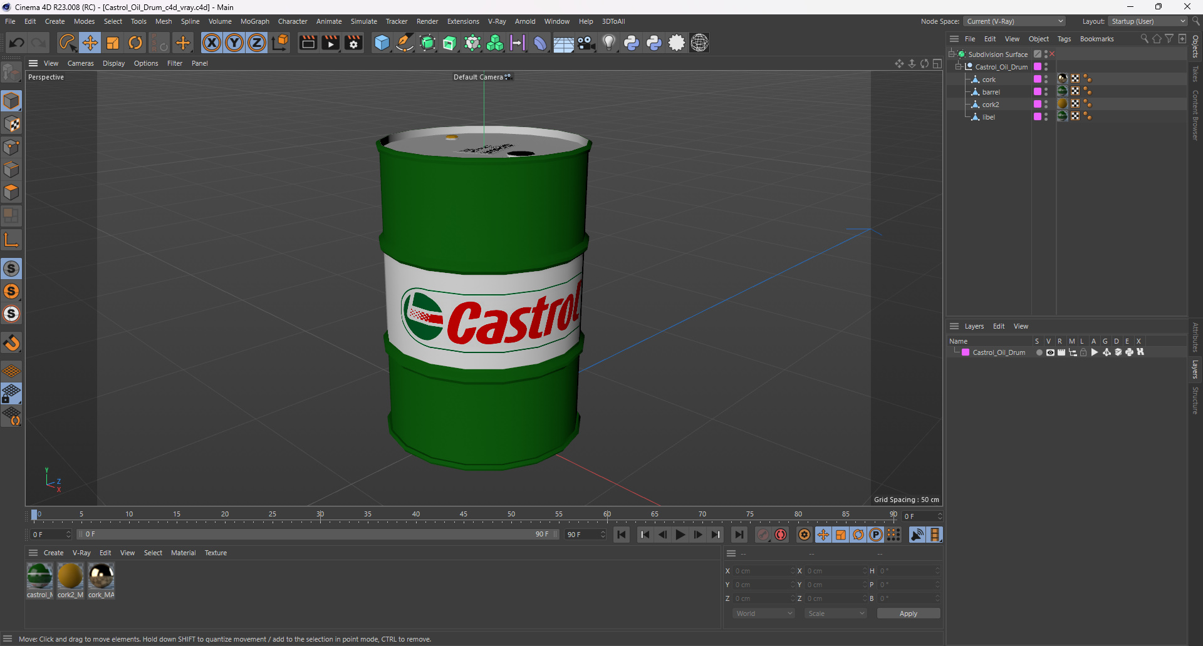
Task: Click the Apply button
Action: tap(909, 613)
